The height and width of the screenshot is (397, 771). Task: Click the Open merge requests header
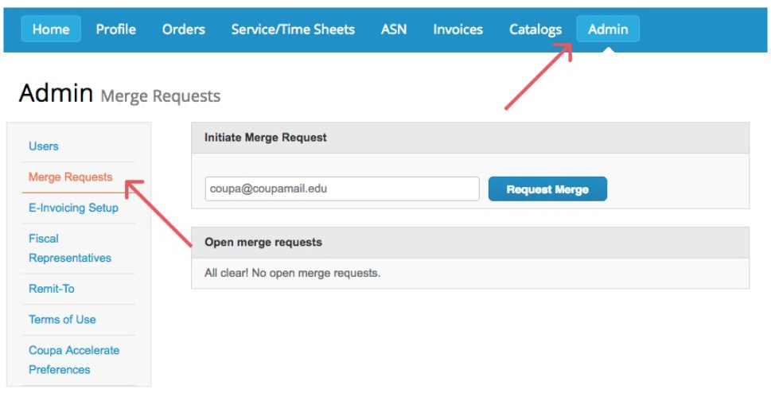[x=263, y=242]
